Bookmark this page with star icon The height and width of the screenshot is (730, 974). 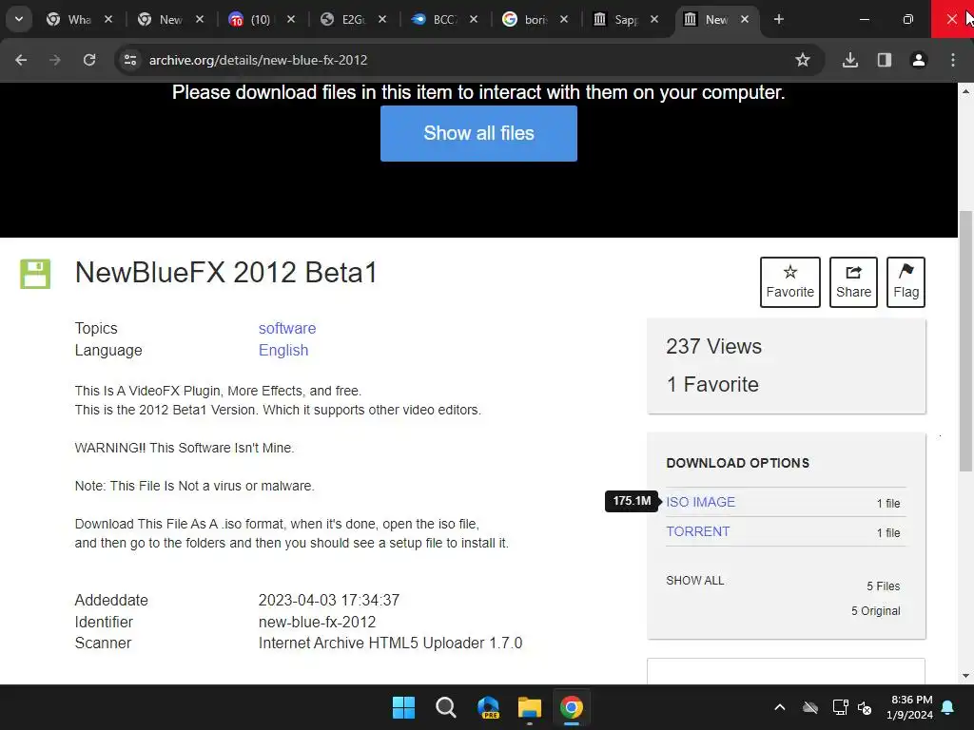point(803,60)
